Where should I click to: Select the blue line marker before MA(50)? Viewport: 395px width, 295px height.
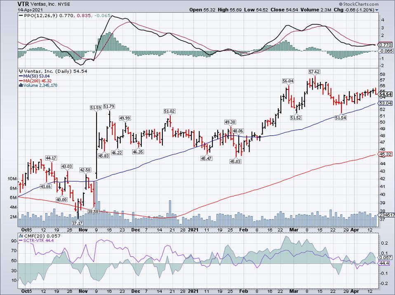coord(21,76)
